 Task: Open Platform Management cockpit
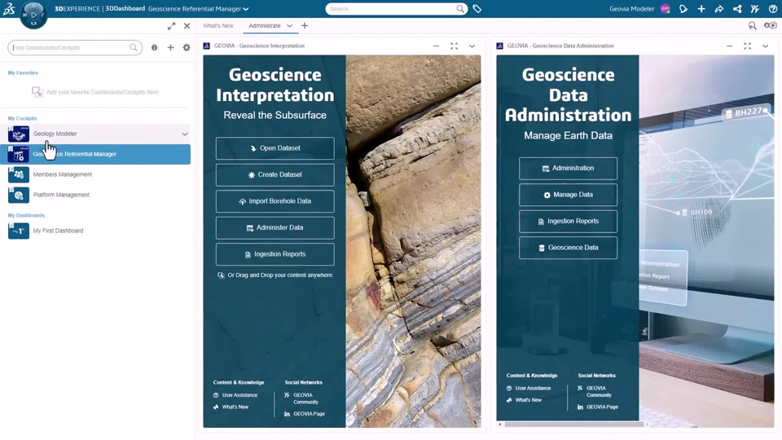(x=94, y=195)
